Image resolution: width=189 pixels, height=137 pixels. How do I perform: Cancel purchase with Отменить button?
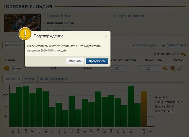pos(75,61)
